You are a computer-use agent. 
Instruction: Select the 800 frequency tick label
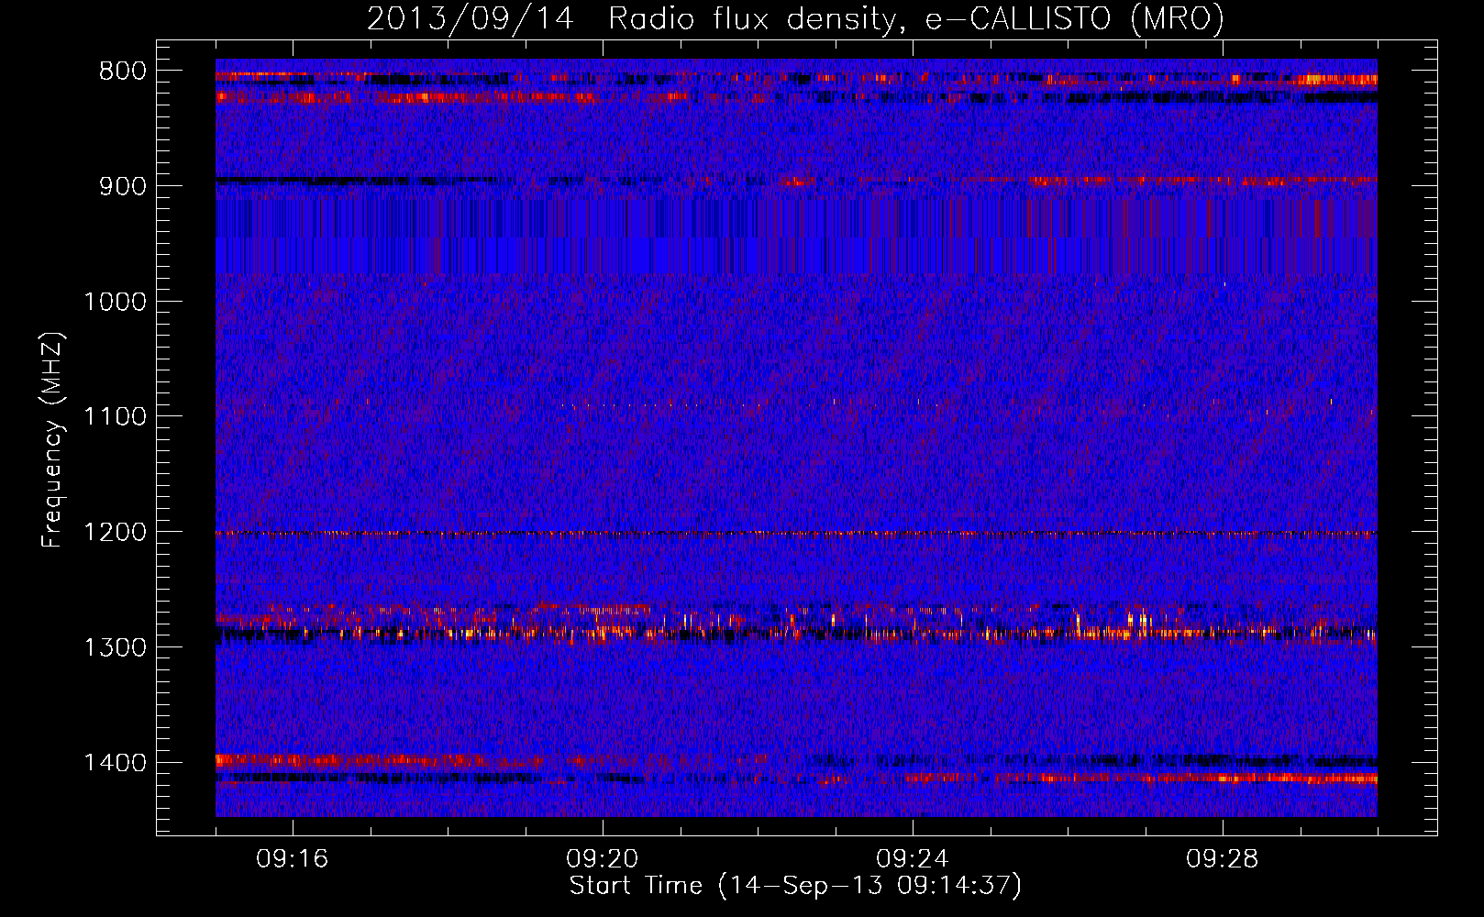tap(123, 72)
